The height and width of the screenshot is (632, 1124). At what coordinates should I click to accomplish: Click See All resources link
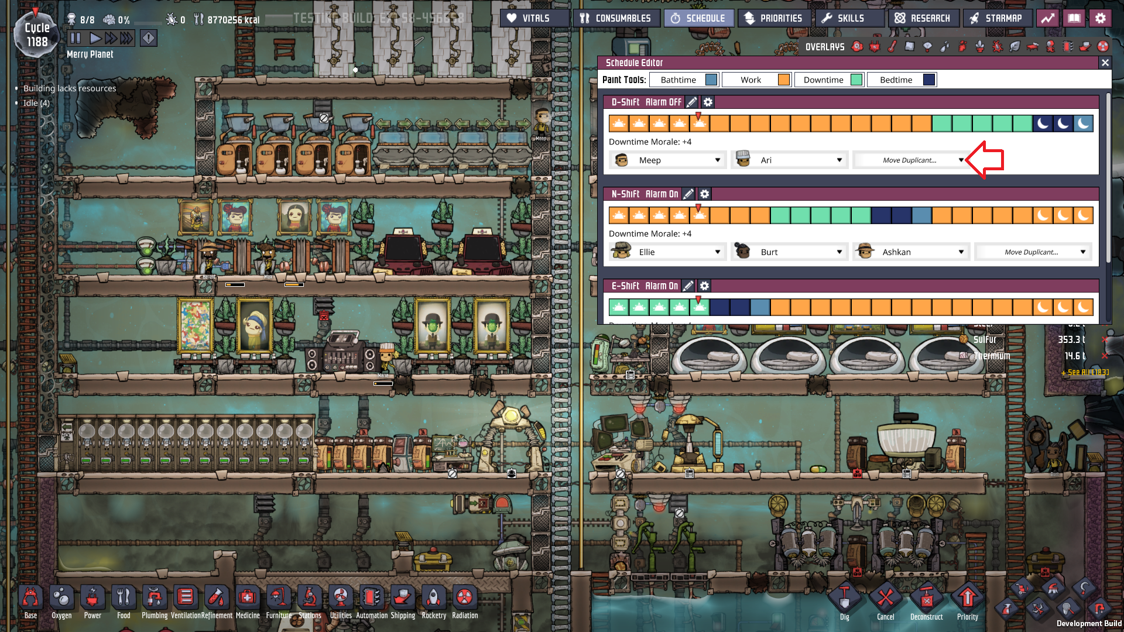(1085, 373)
